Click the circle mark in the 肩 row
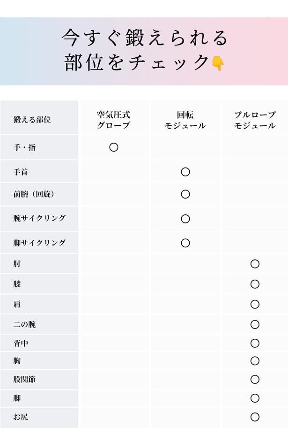 point(255,304)
